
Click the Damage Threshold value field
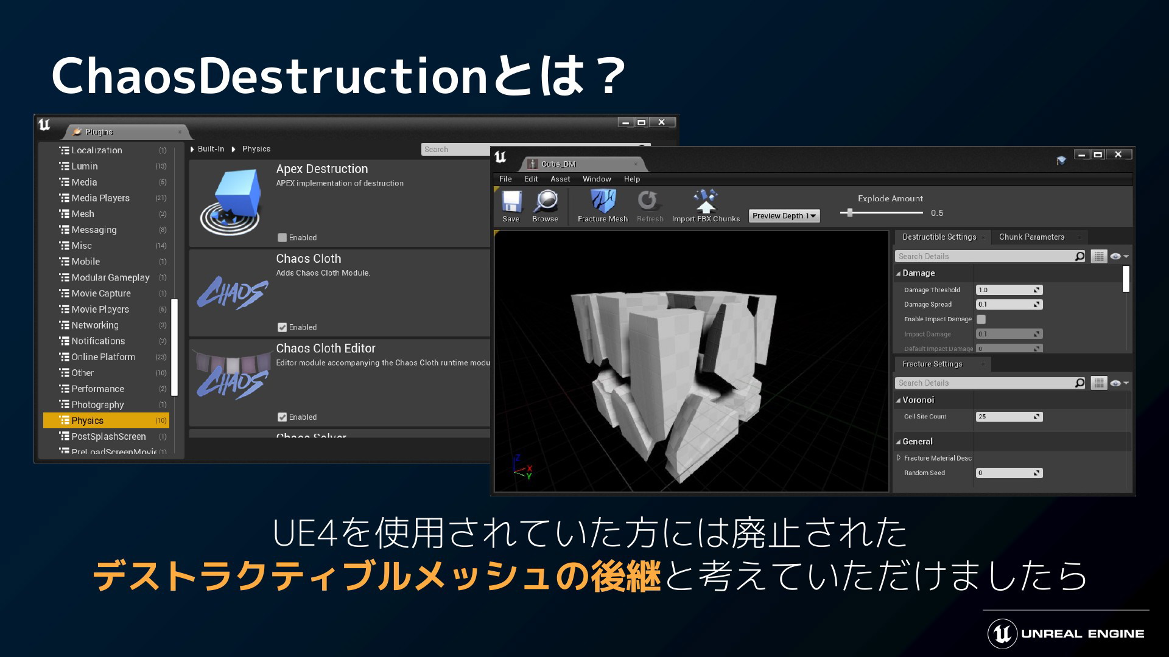tap(1009, 290)
